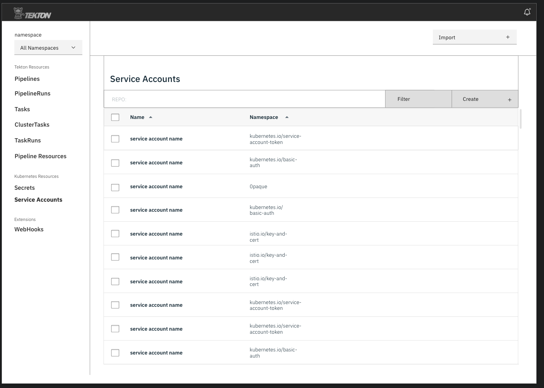
Task: Open the notifications bell
Action: [x=527, y=12]
